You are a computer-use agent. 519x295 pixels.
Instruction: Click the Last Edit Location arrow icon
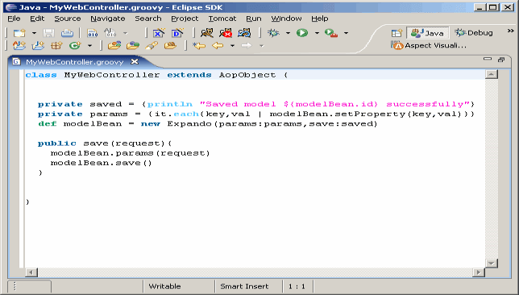click(199, 45)
